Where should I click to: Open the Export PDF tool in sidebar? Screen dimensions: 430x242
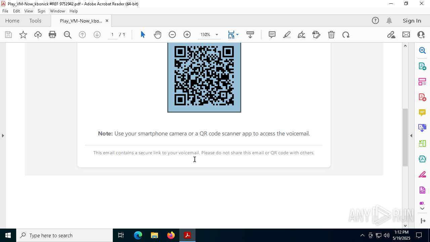(x=422, y=66)
